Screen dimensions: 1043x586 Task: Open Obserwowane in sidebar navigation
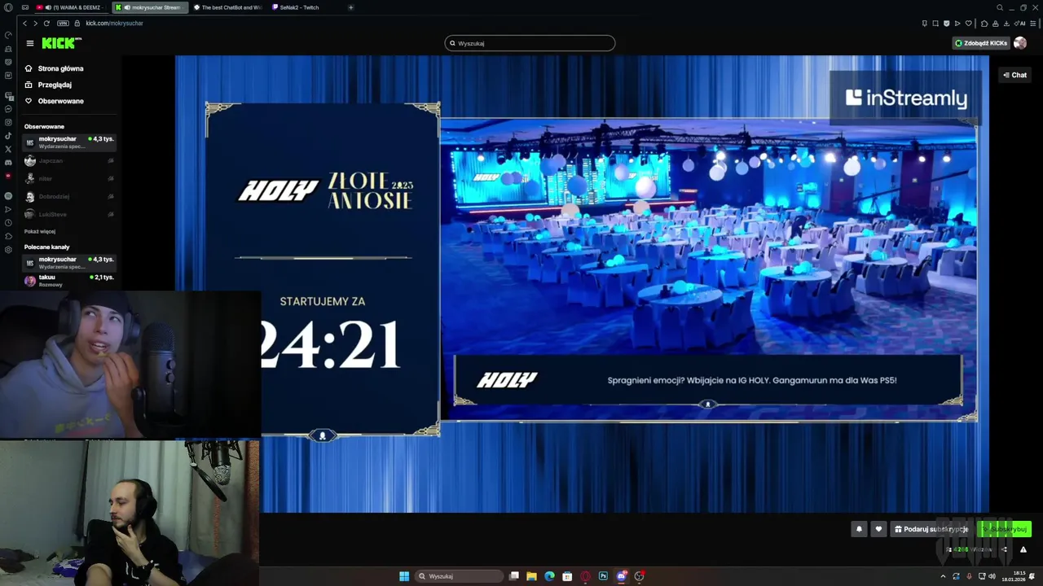[x=54, y=101]
